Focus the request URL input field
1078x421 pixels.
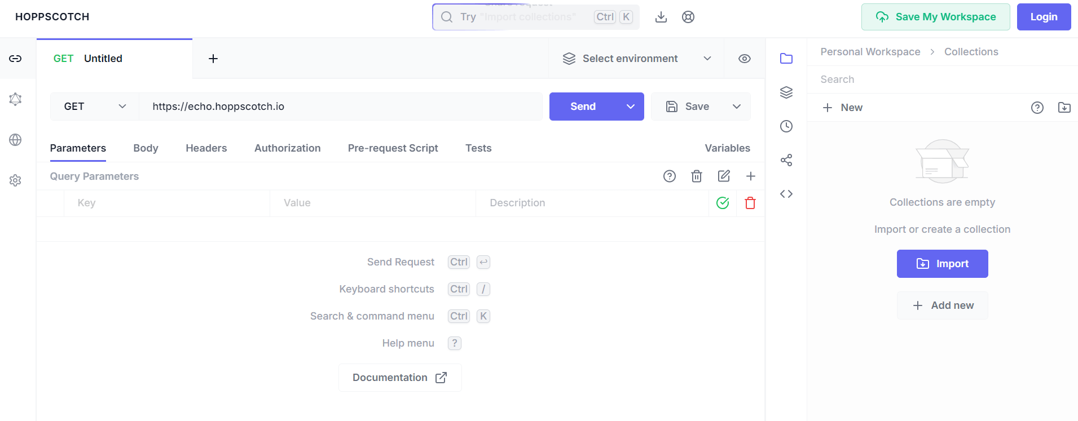tap(341, 107)
